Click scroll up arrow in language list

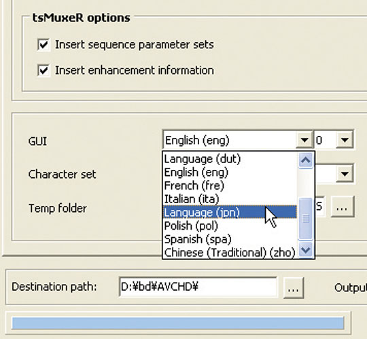point(306,160)
